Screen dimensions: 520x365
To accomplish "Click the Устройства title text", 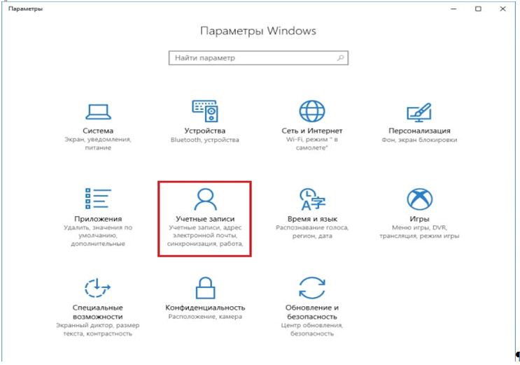I will pyautogui.click(x=204, y=131).
